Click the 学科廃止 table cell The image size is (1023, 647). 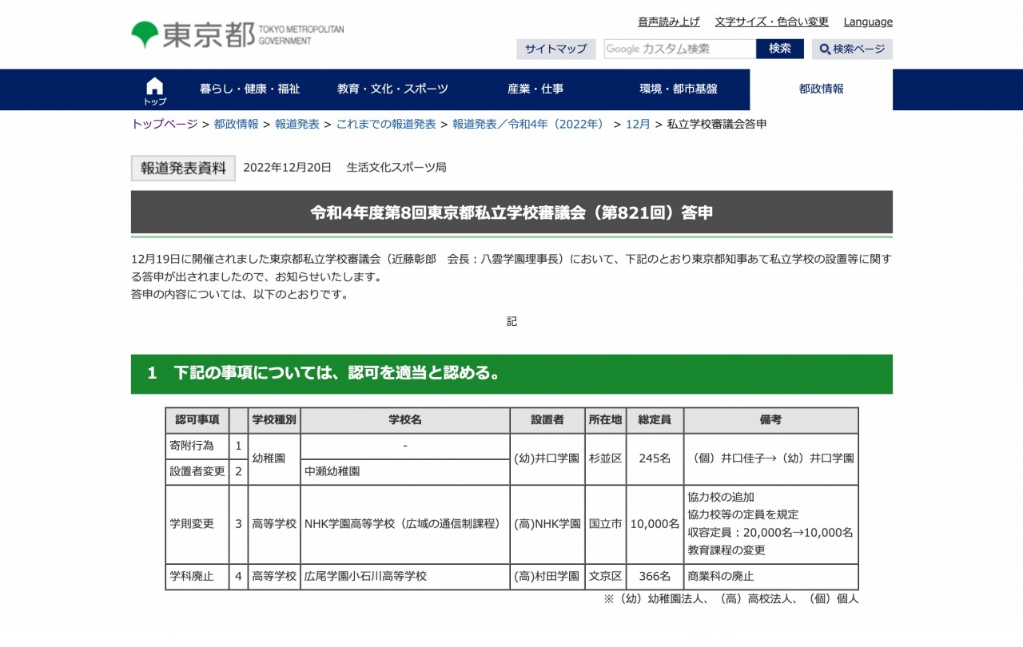click(197, 577)
